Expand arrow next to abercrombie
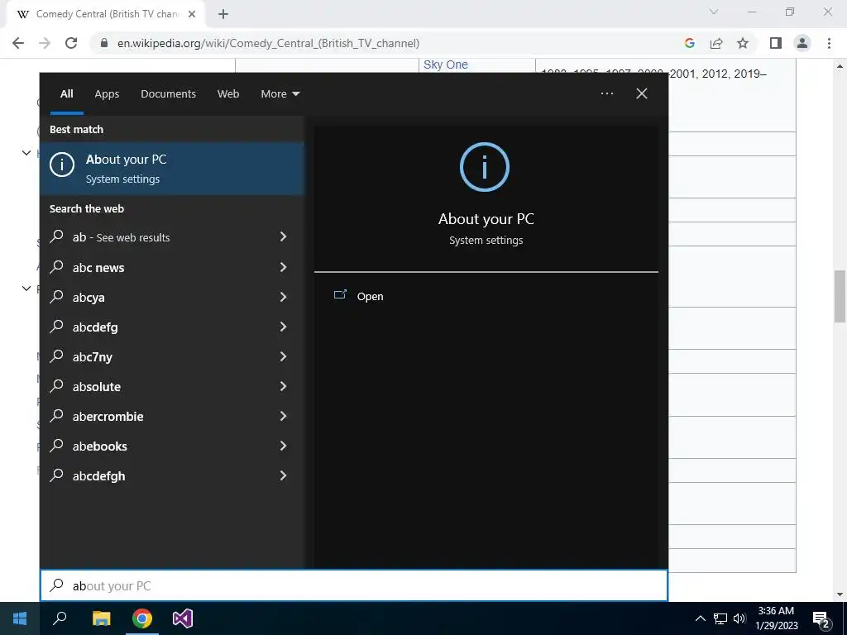Image resolution: width=847 pixels, height=635 pixels. (x=283, y=416)
